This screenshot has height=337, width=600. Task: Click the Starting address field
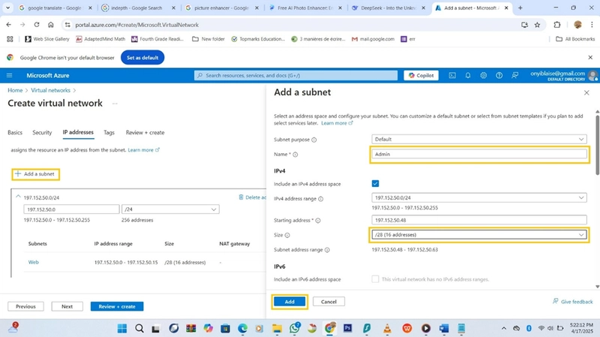click(x=479, y=220)
